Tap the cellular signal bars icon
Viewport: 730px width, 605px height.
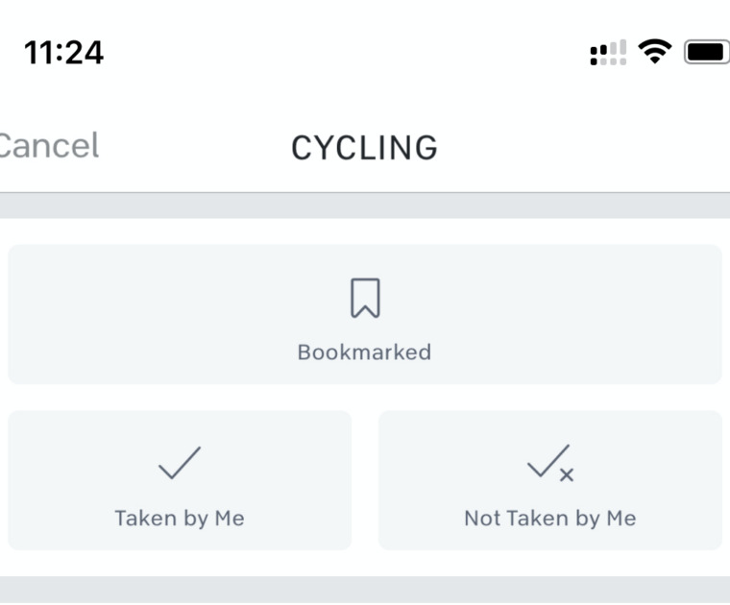(608, 53)
